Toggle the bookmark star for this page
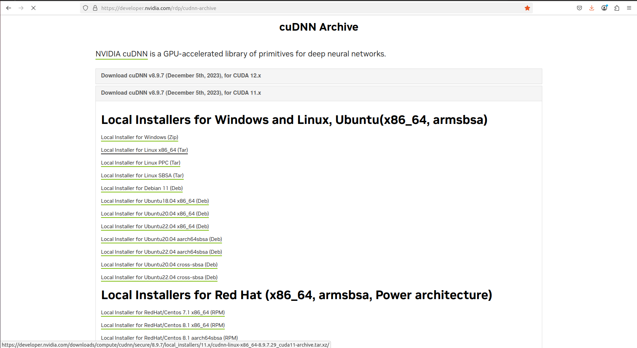 click(527, 8)
